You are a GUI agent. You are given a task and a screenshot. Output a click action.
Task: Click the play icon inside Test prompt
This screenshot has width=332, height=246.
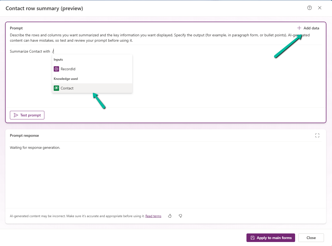pyautogui.click(x=16, y=115)
